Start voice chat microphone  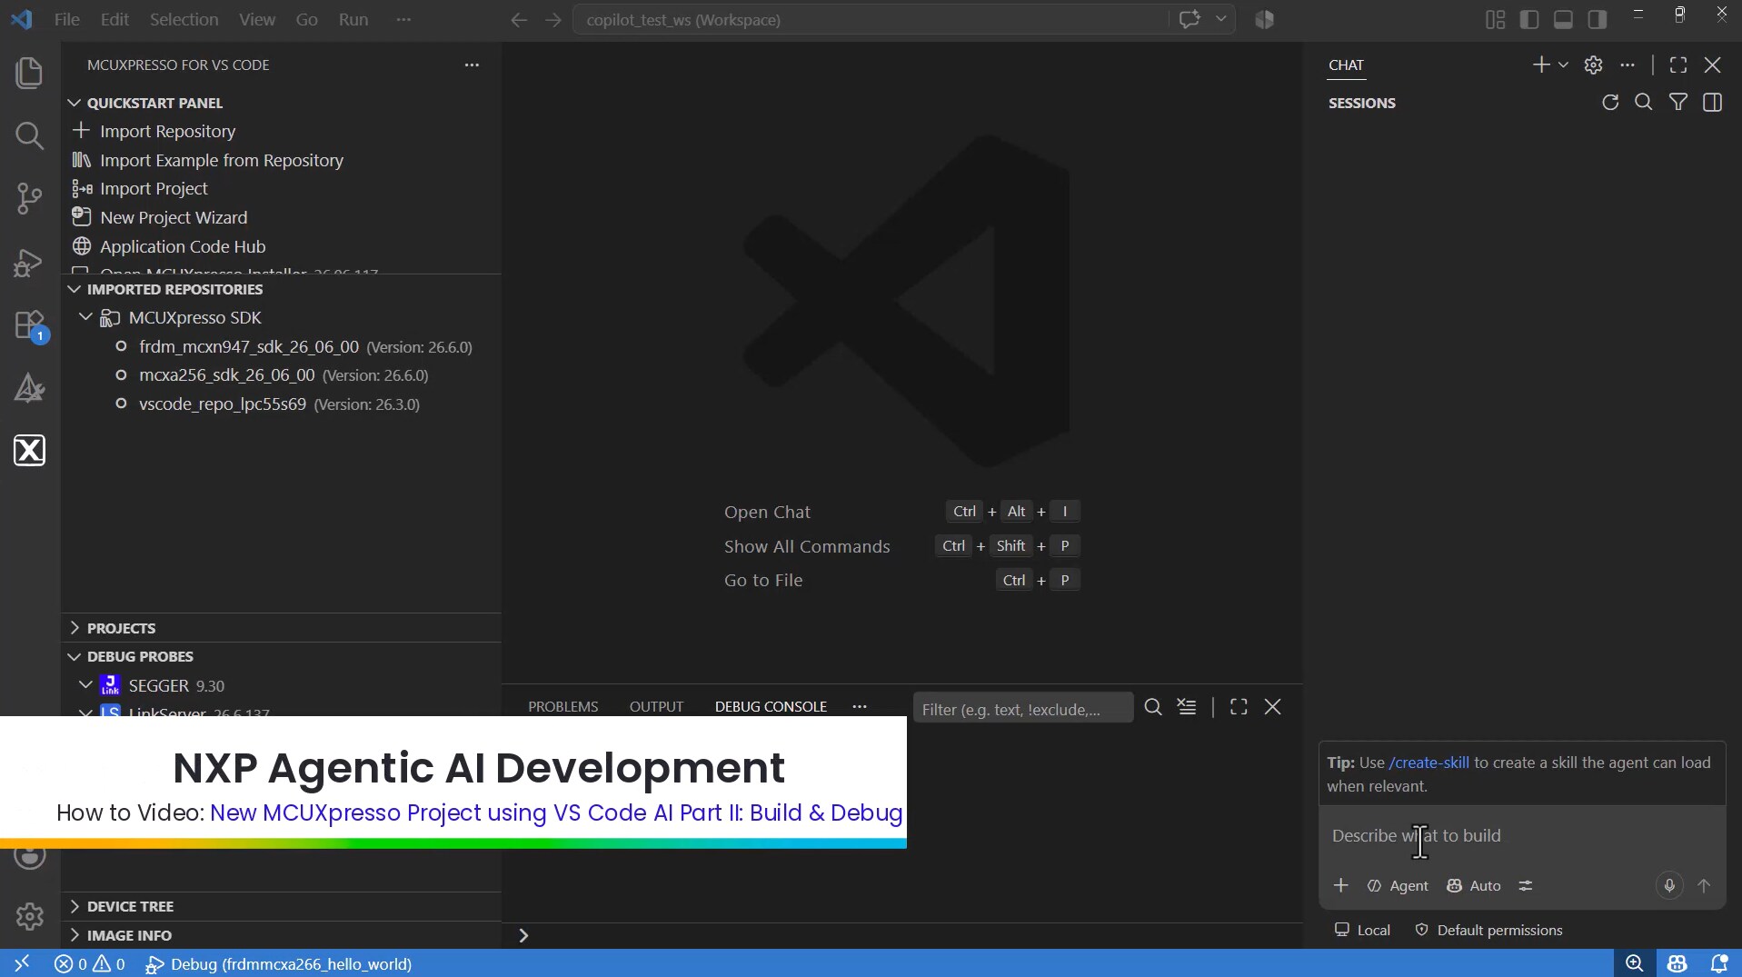pyautogui.click(x=1669, y=885)
